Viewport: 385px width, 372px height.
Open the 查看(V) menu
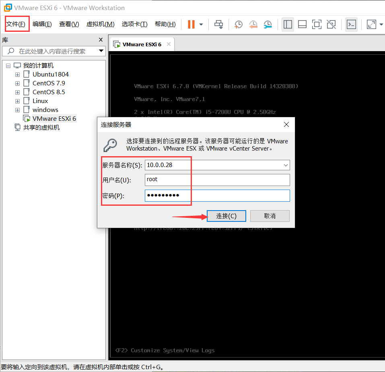click(x=69, y=24)
